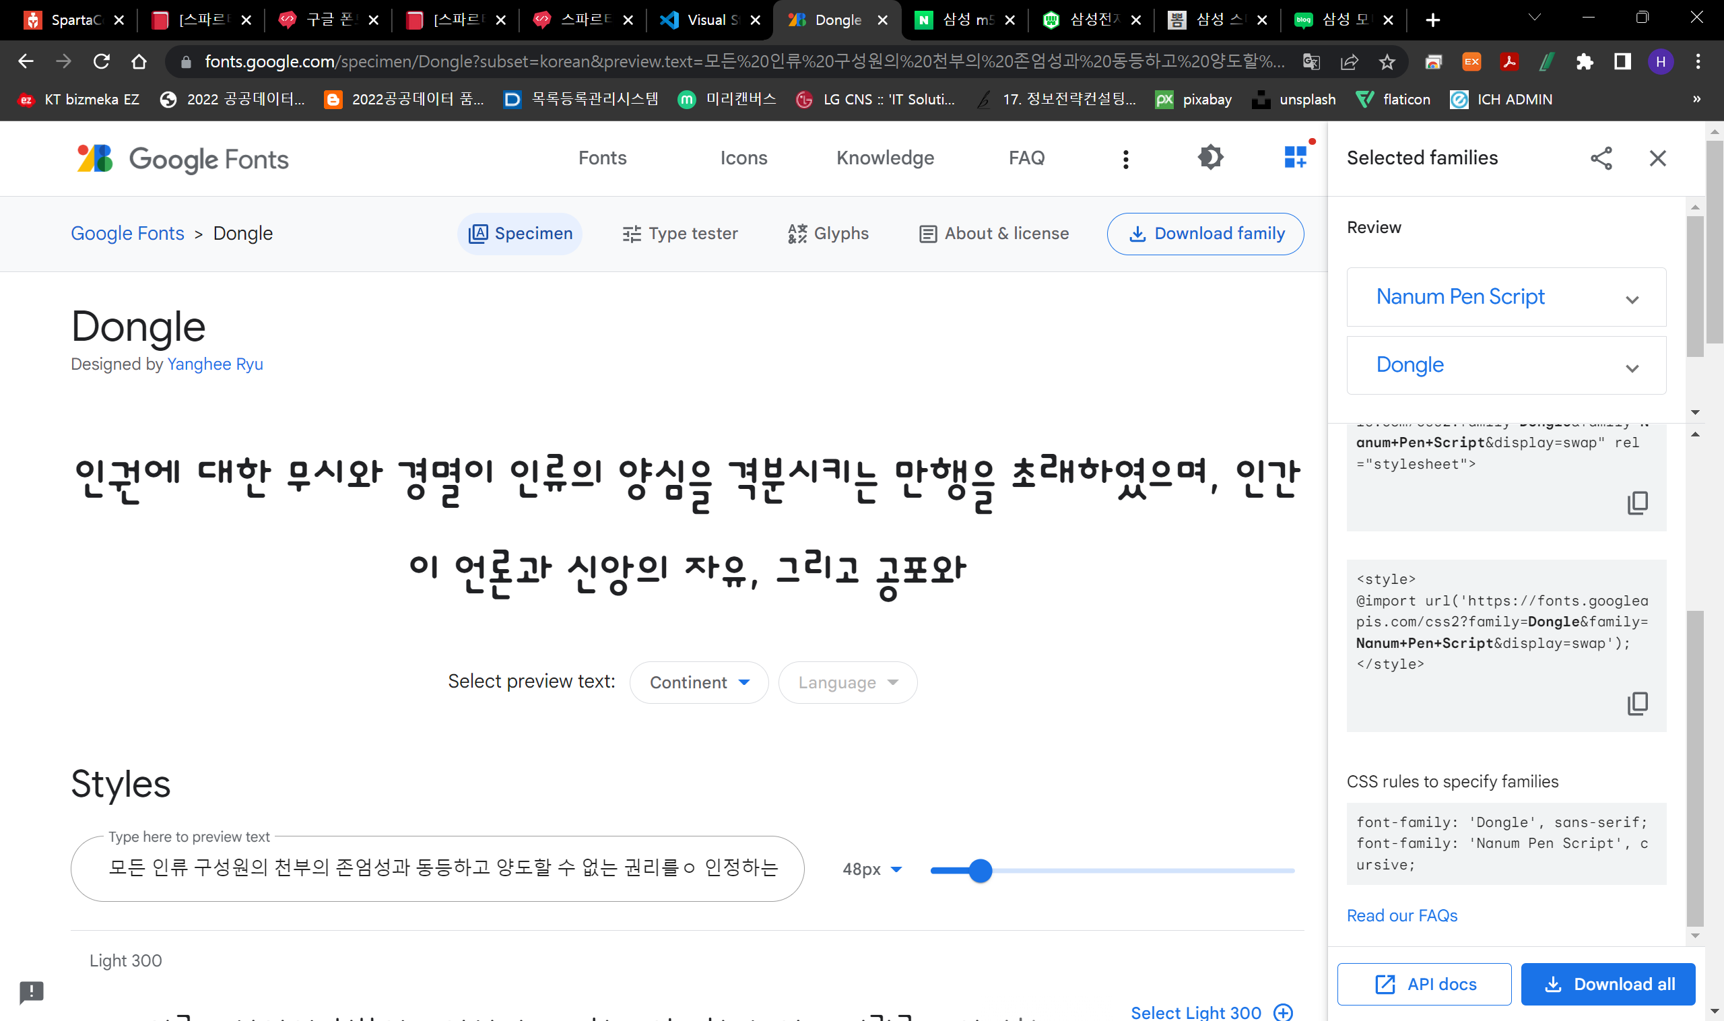Screen dimensions: 1724x1021
Task: Open the pixabay bookmark
Action: pos(1193,100)
